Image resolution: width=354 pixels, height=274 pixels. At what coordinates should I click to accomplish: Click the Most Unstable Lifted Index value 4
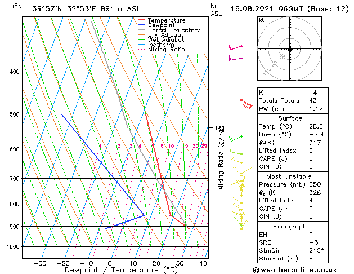pos(311,201)
